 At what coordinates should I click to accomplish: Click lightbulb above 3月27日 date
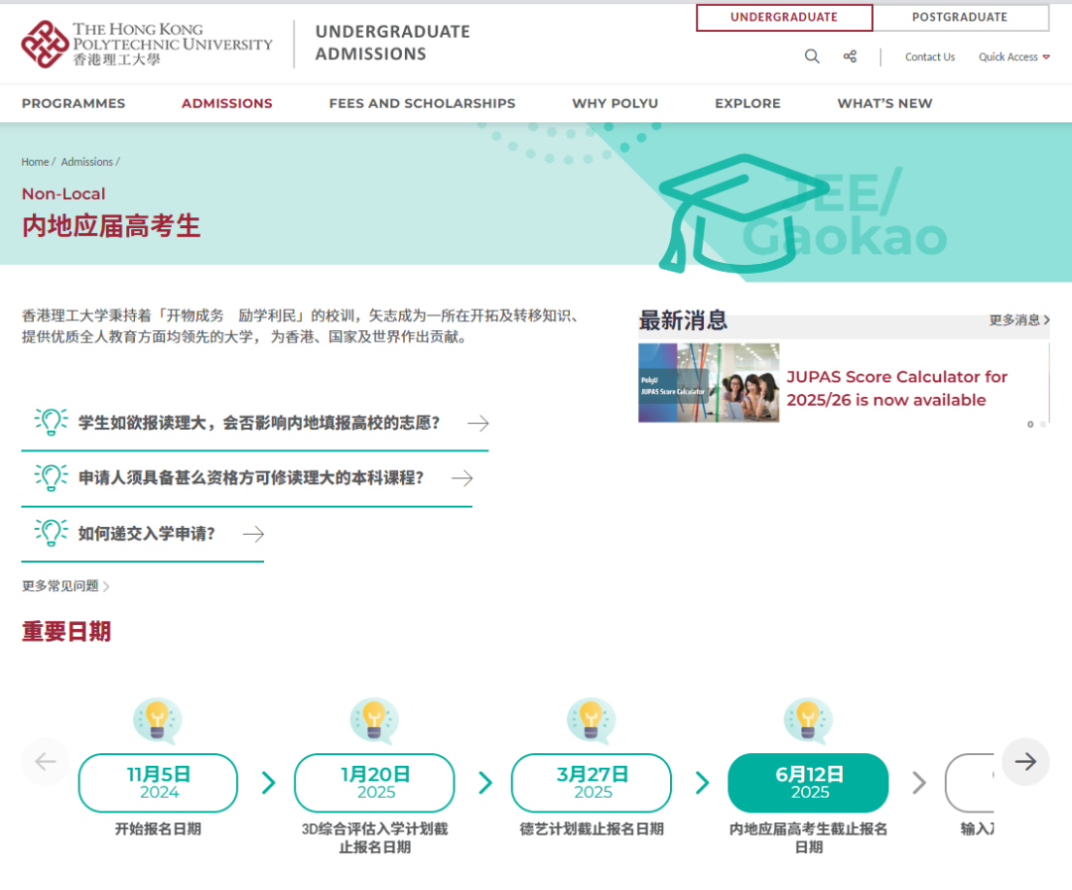(x=592, y=721)
